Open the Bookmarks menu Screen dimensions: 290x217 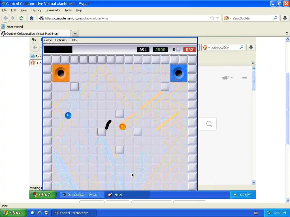click(53, 10)
